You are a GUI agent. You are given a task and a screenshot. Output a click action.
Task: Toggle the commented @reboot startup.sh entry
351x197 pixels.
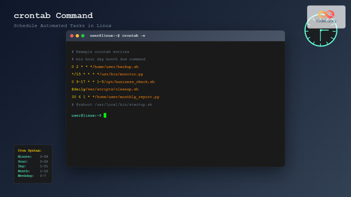pos(112,104)
